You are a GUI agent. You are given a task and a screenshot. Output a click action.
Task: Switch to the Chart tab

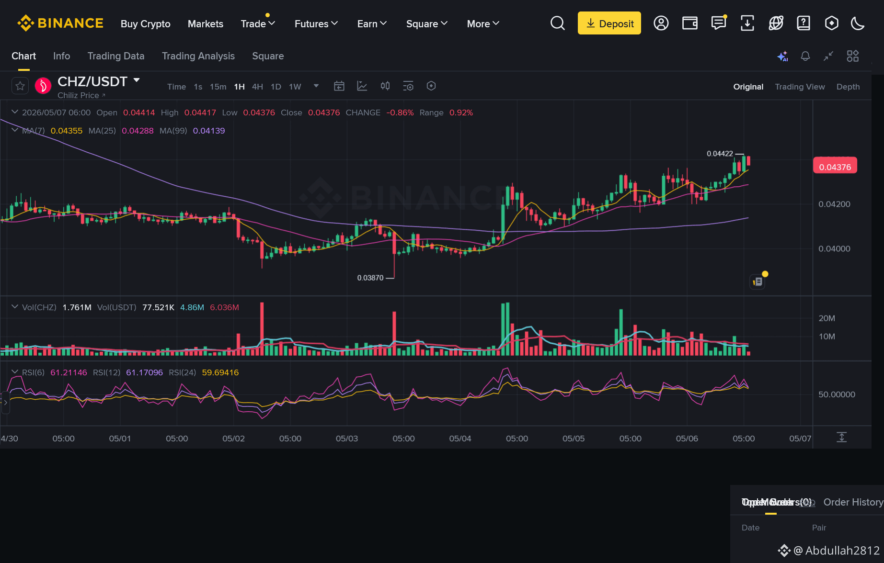tap(23, 56)
